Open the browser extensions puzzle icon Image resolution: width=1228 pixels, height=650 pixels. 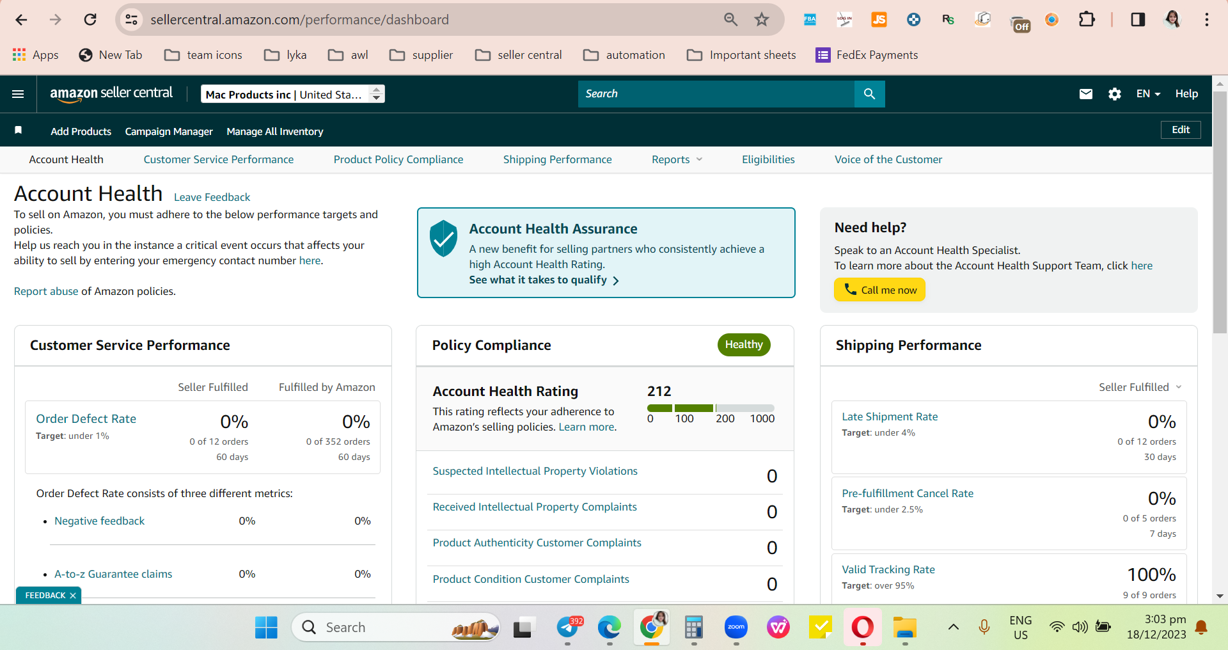(x=1087, y=20)
